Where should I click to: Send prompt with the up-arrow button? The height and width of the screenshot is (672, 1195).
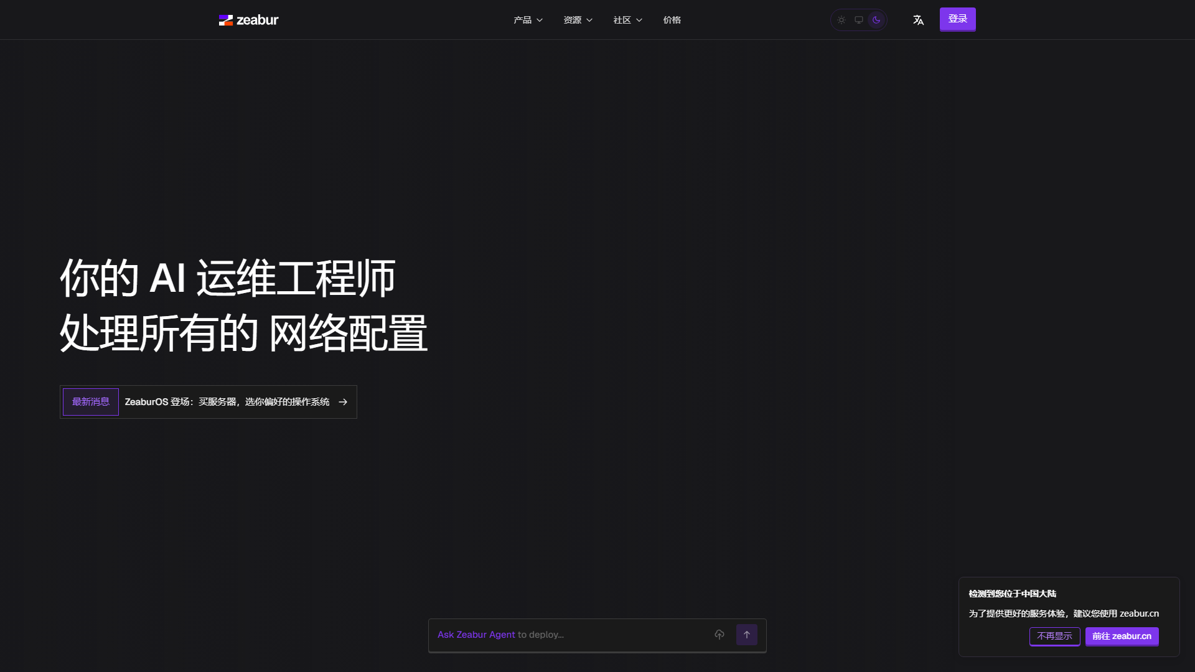point(747,635)
